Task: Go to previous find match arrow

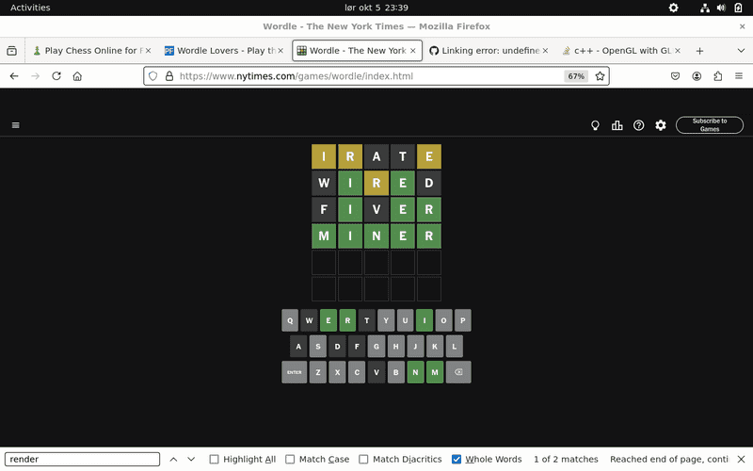Action: click(173, 459)
